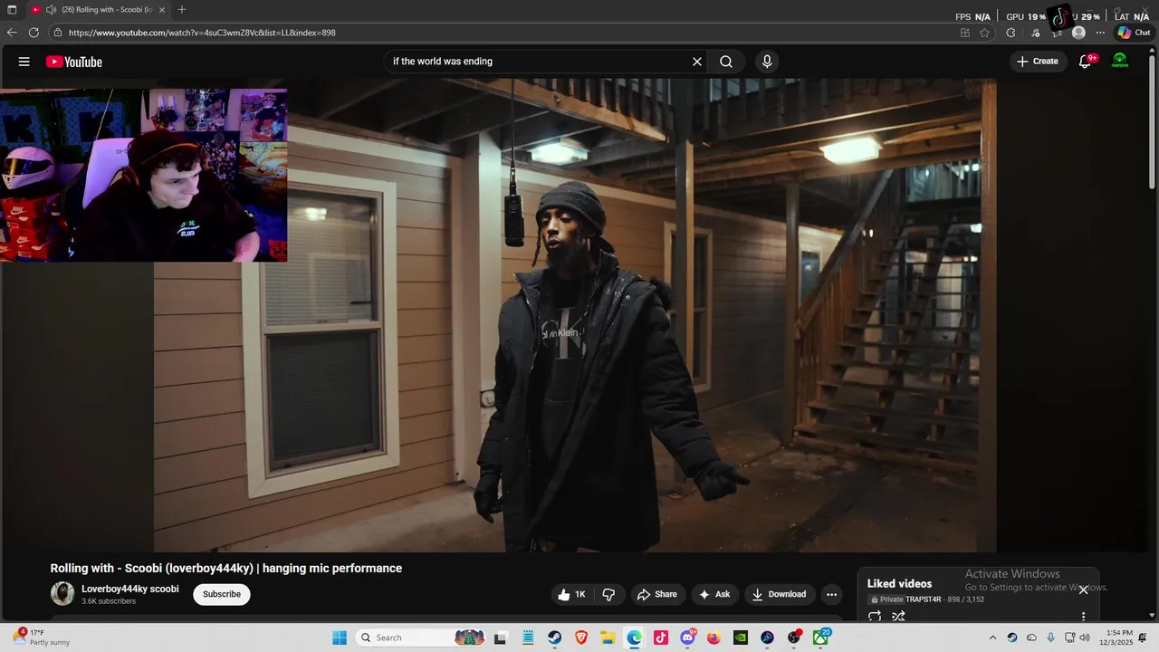Open the Create menu button

tap(1037, 62)
